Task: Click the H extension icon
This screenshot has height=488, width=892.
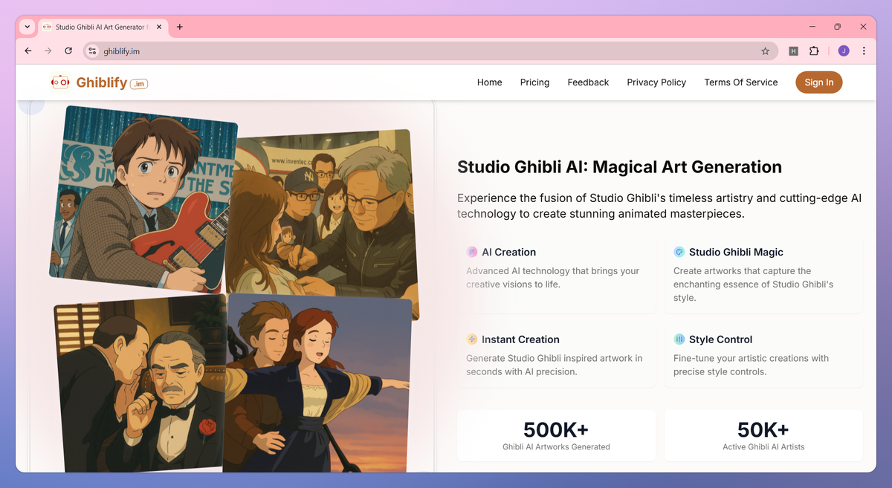Action: (794, 51)
